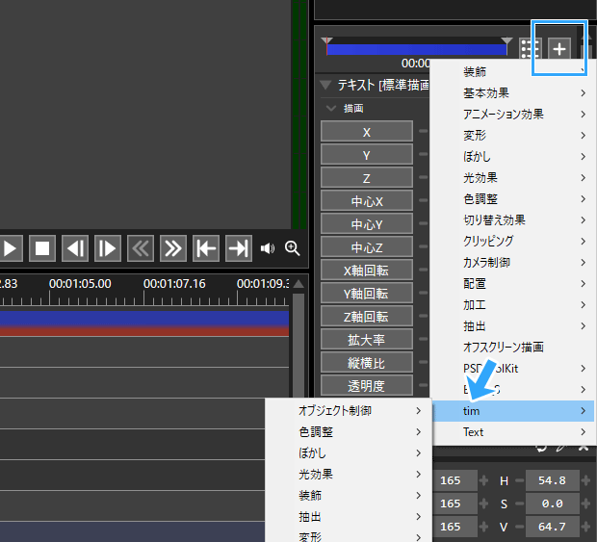Screen dimensions: 597x542
Task: Open the 加工 submenu
Action: pos(513,305)
